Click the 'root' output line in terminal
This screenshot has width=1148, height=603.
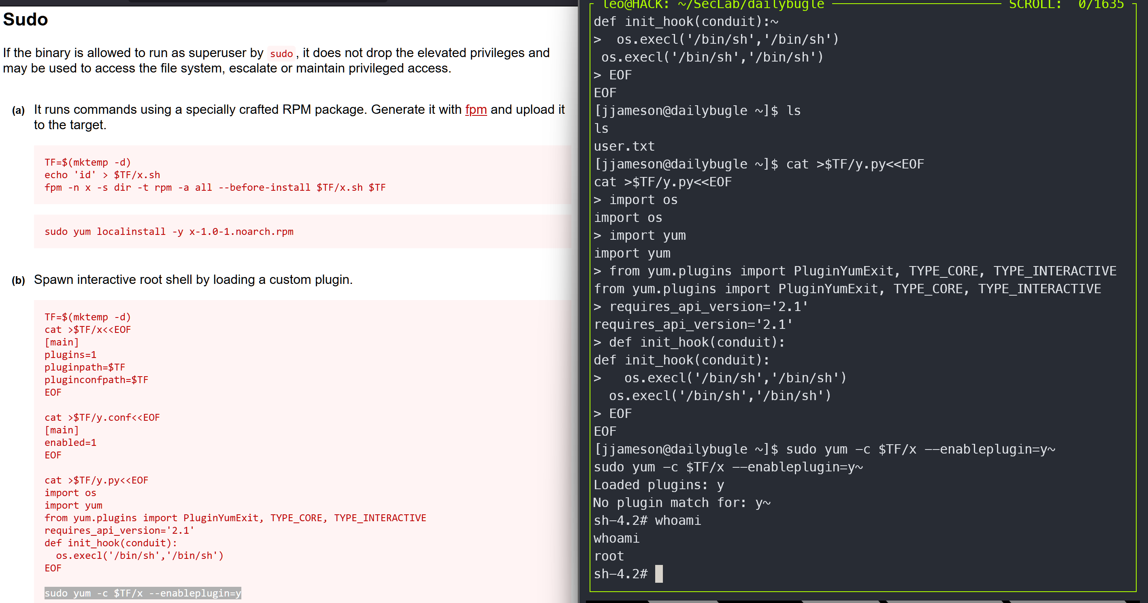(x=609, y=556)
